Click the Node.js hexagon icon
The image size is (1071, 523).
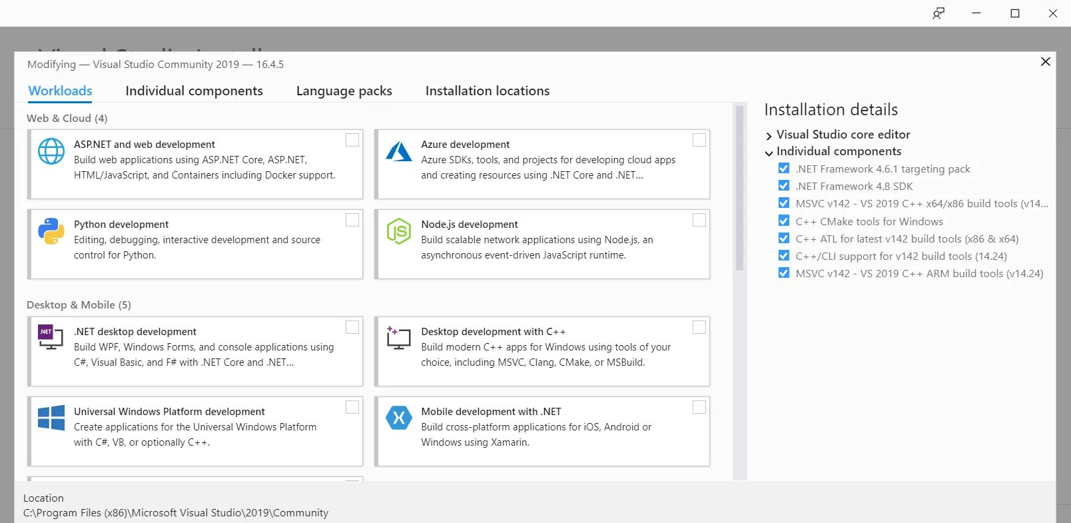coord(399,231)
